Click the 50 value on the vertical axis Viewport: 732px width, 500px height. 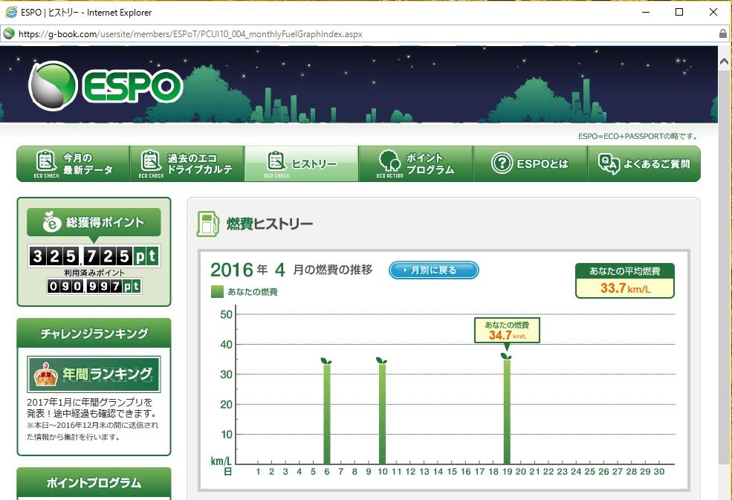click(x=227, y=314)
